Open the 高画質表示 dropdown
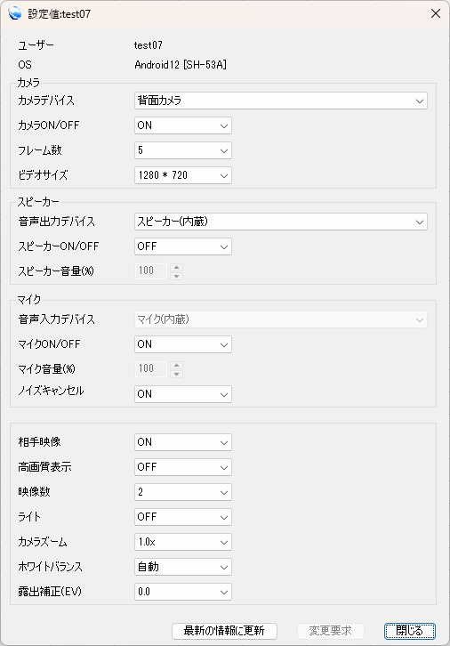The width and height of the screenshot is (450, 646). pos(183,467)
